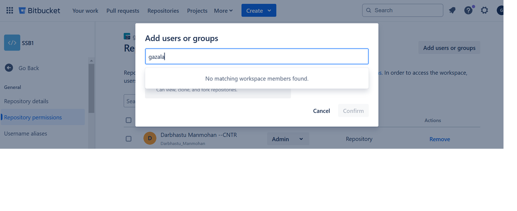Click the Add users or groups button
Viewport: 517px width, 211px height.
point(449,47)
